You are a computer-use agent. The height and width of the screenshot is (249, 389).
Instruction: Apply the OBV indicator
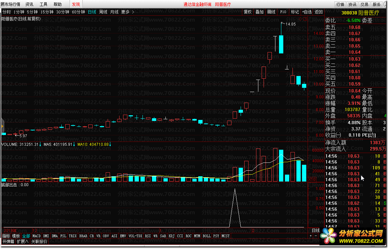coord(106,236)
